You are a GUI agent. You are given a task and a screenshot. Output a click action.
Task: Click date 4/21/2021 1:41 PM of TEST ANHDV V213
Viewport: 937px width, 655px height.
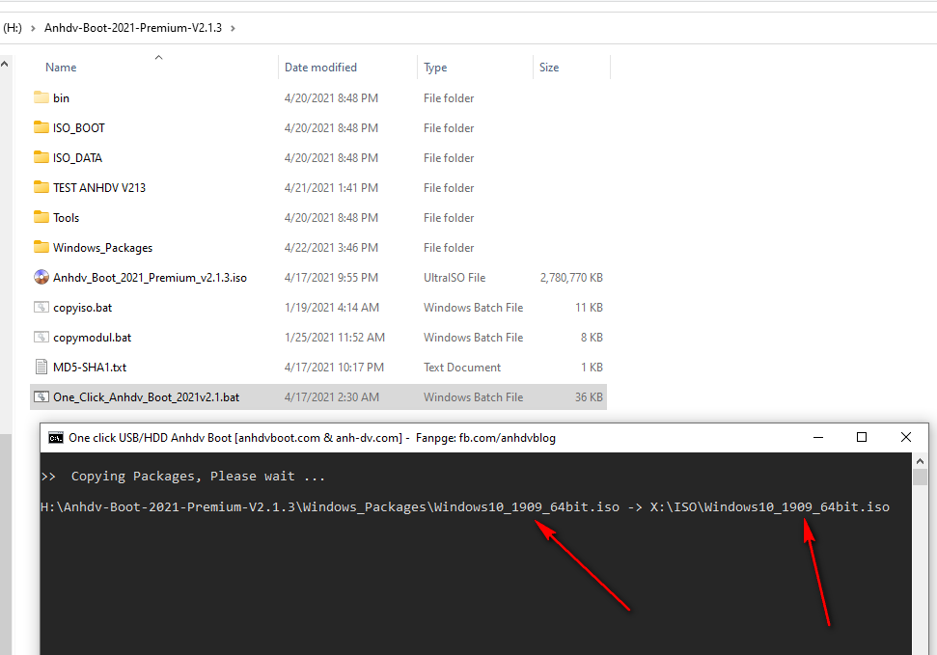pyautogui.click(x=331, y=188)
